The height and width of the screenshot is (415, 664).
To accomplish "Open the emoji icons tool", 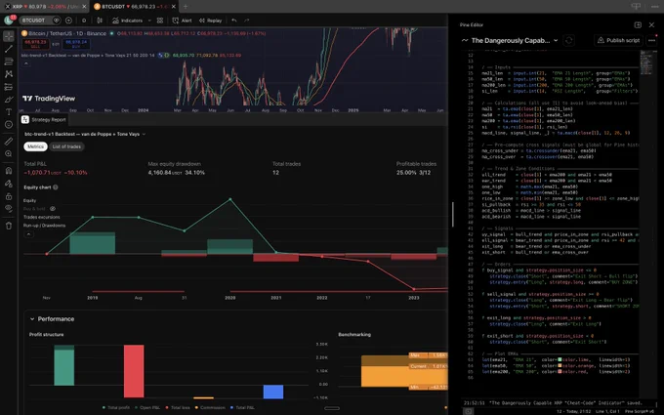I will (9, 125).
